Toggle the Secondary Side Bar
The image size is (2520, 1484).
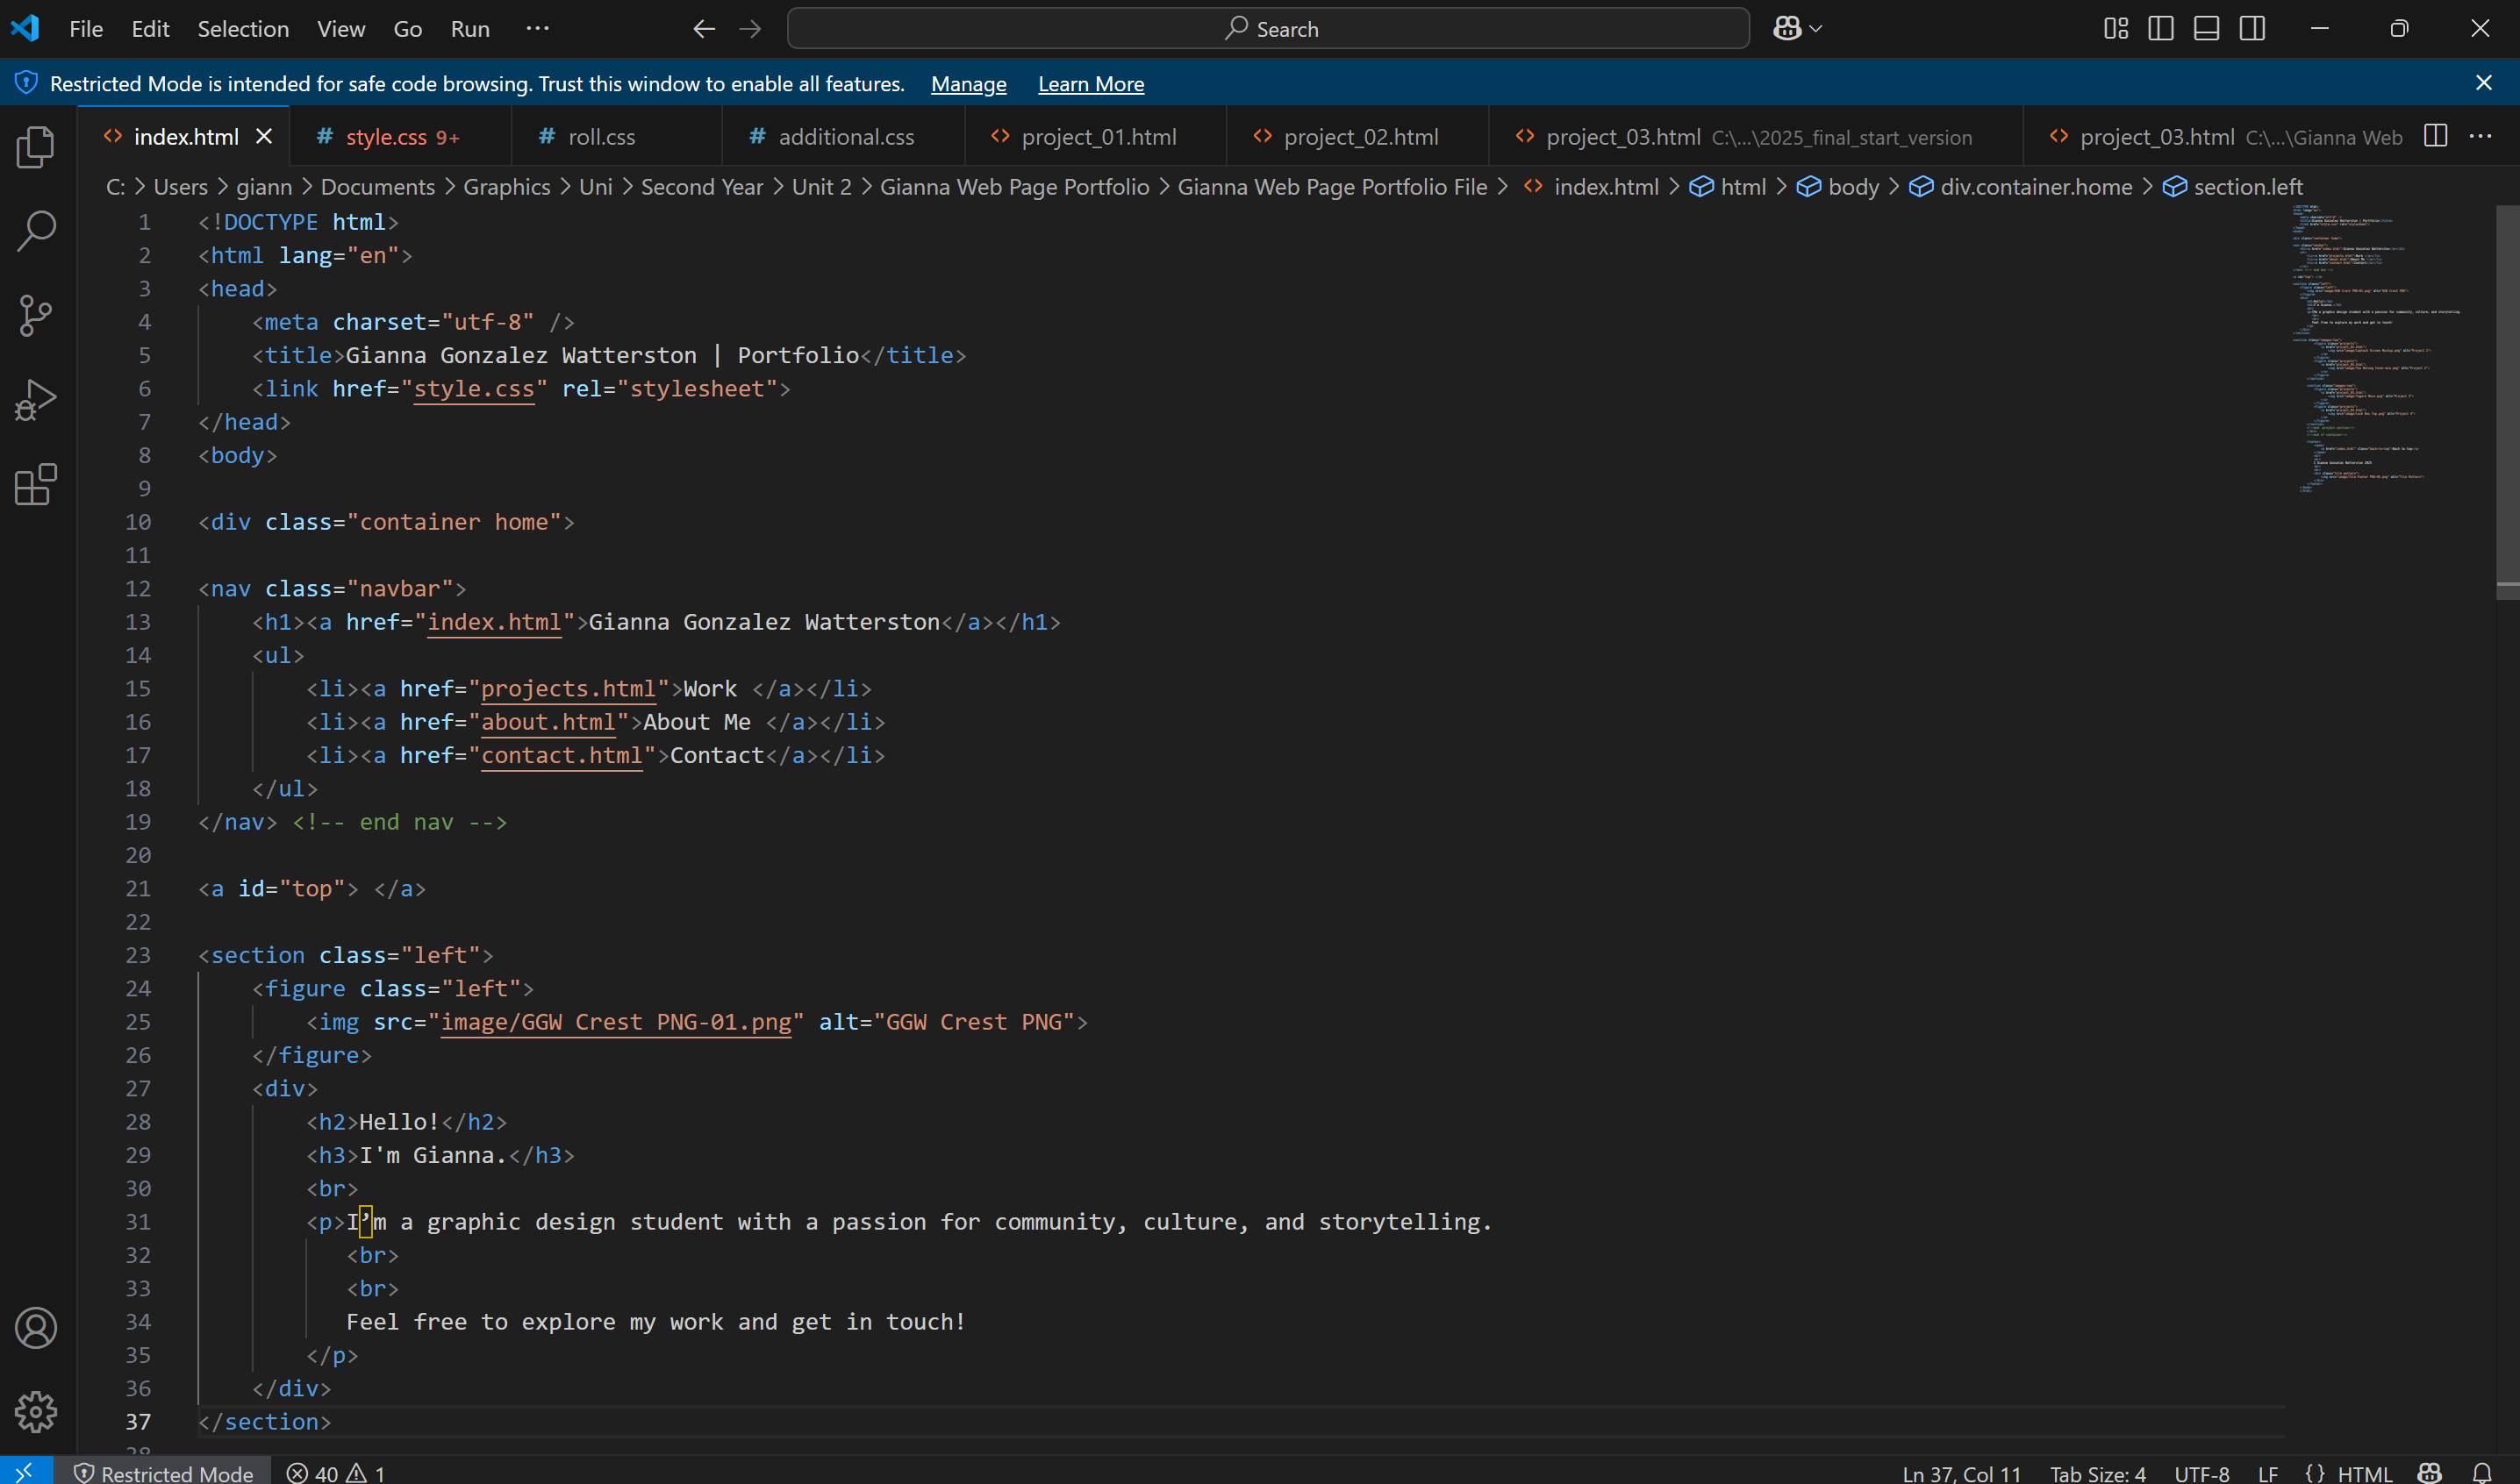pyautogui.click(x=2253, y=29)
